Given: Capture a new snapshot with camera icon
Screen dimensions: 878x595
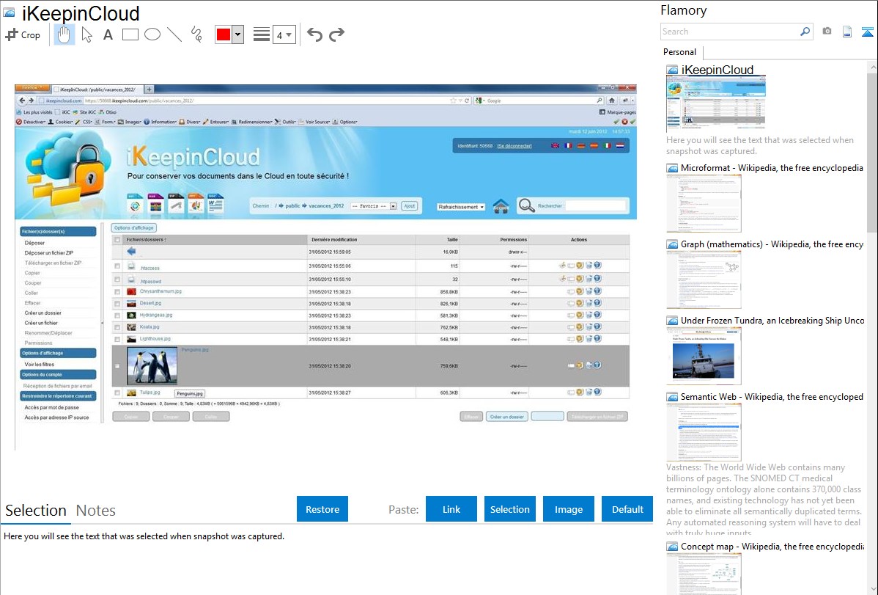Looking at the screenshot, I should click(x=827, y=32).
